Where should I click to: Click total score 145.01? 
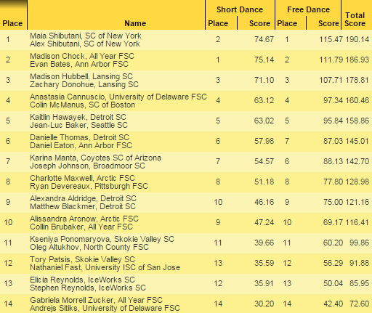pos(357,141)
